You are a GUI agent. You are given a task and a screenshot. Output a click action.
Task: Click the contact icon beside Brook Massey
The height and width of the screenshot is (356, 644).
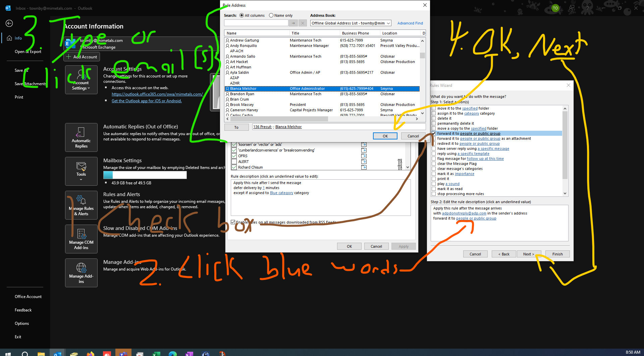tap(227, 105)
